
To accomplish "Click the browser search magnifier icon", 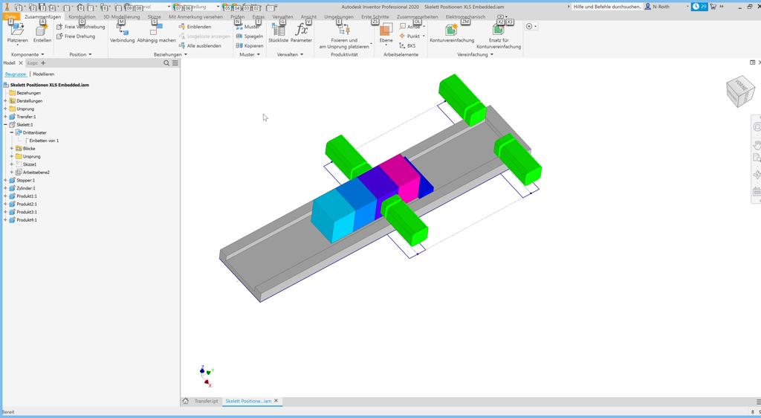I will point(166,63).
